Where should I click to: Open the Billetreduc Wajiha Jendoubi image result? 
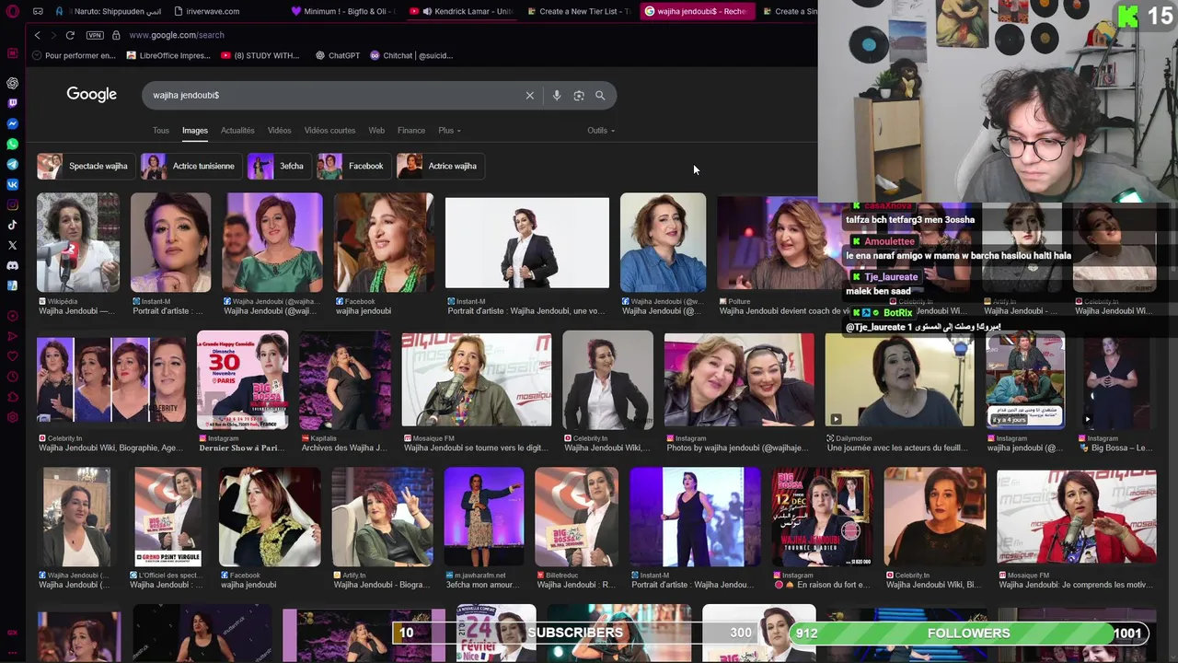[577, 518]
